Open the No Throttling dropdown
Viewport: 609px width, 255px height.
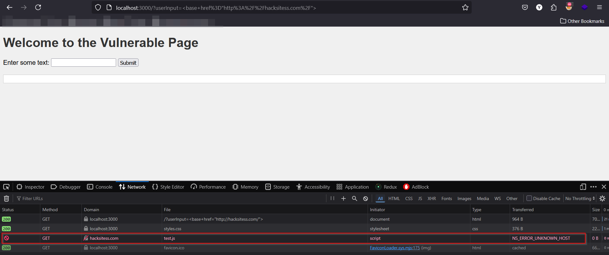point(580,198)
